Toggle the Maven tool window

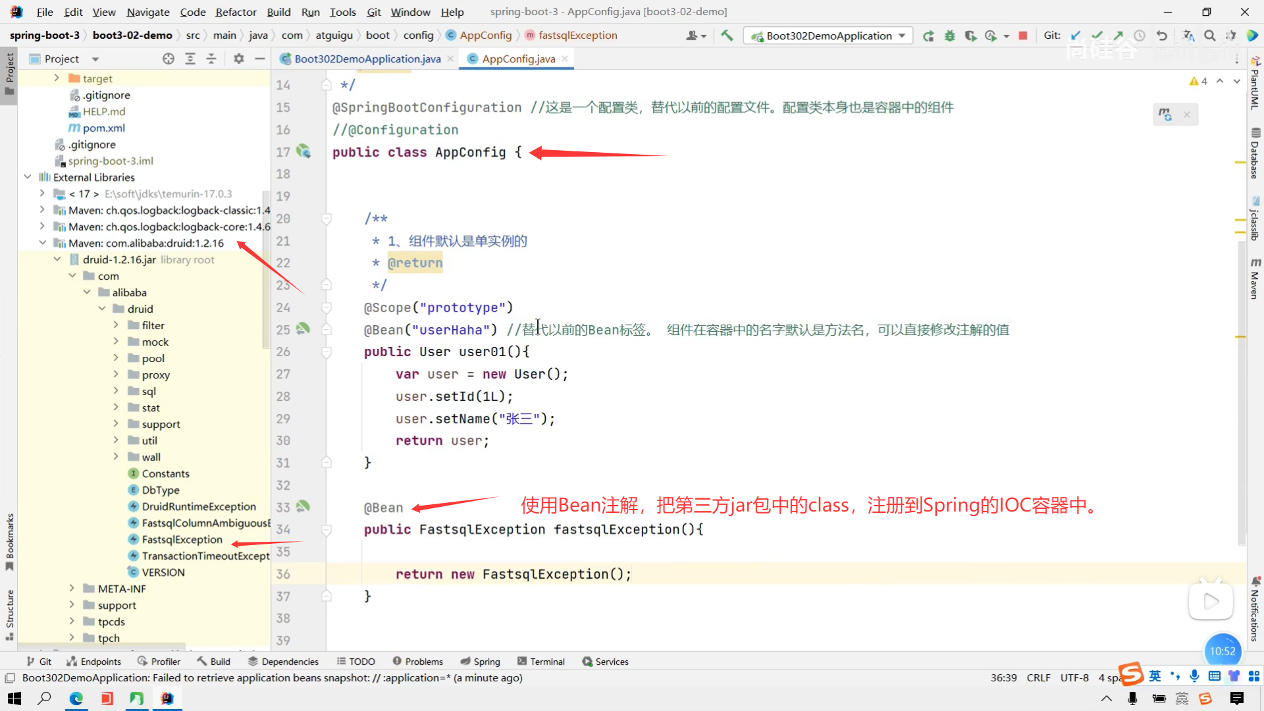(1255, 279)
